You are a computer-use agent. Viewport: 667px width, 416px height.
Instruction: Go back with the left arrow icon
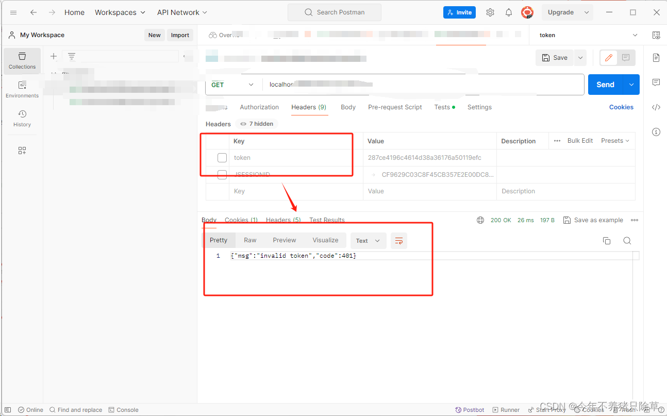34,12
